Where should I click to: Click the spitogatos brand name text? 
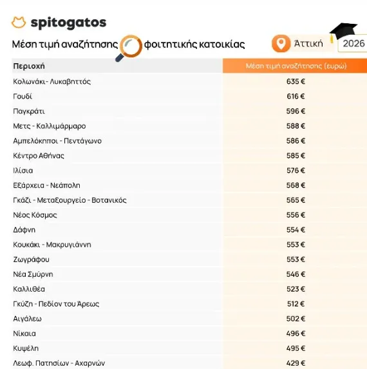(x=68, y=23)
